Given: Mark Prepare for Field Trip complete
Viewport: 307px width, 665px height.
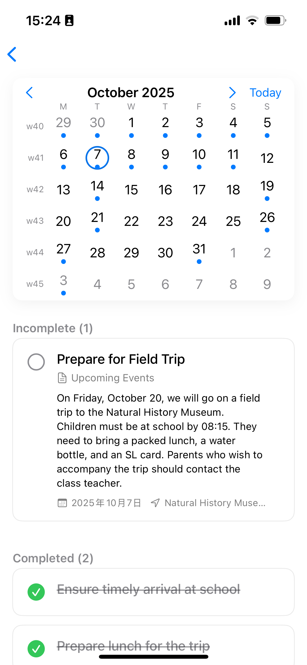Looking at the screenshot, I should click(36, 362).
